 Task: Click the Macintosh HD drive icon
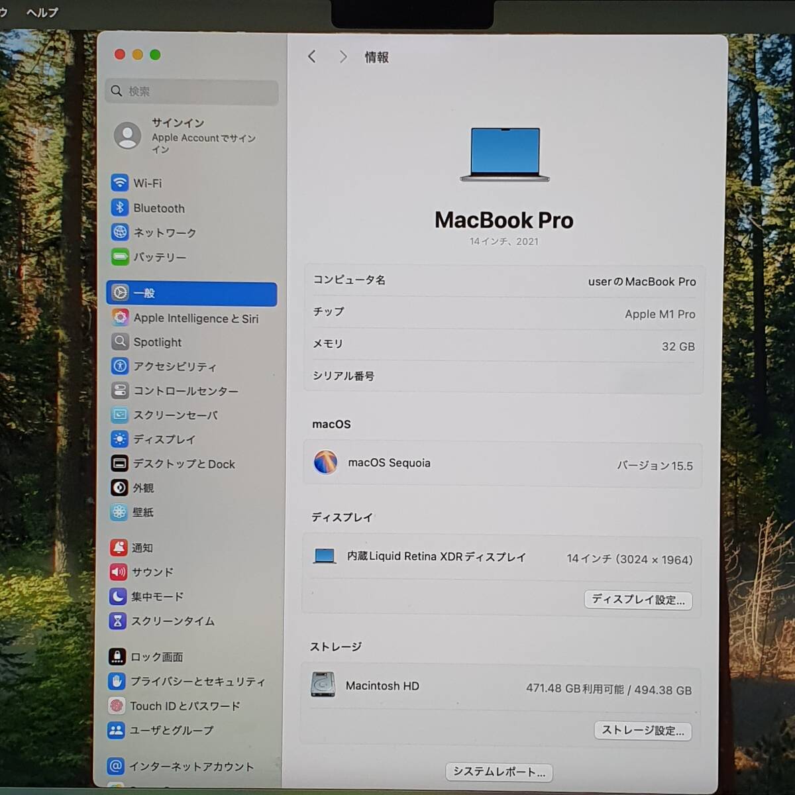click(323, 684)
